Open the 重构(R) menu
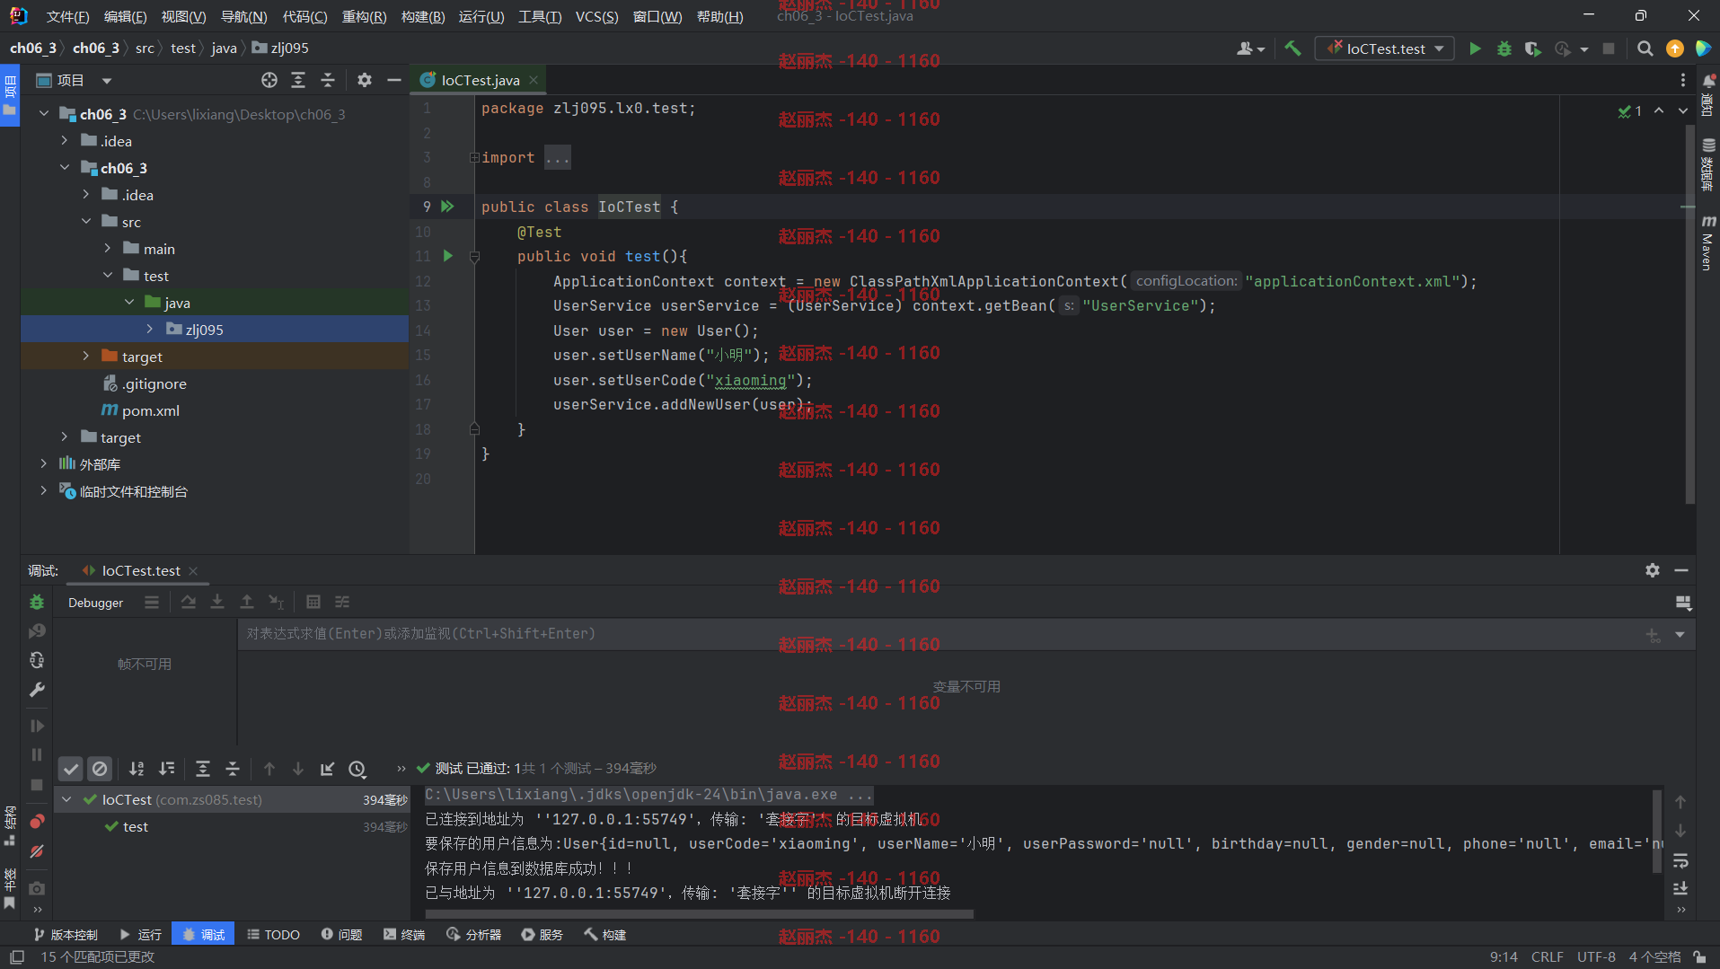Viewport: 1720px width, 969px height. 364,16
